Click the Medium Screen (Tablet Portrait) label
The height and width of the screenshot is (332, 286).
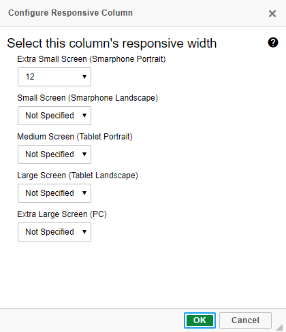(x=75, y=137)
